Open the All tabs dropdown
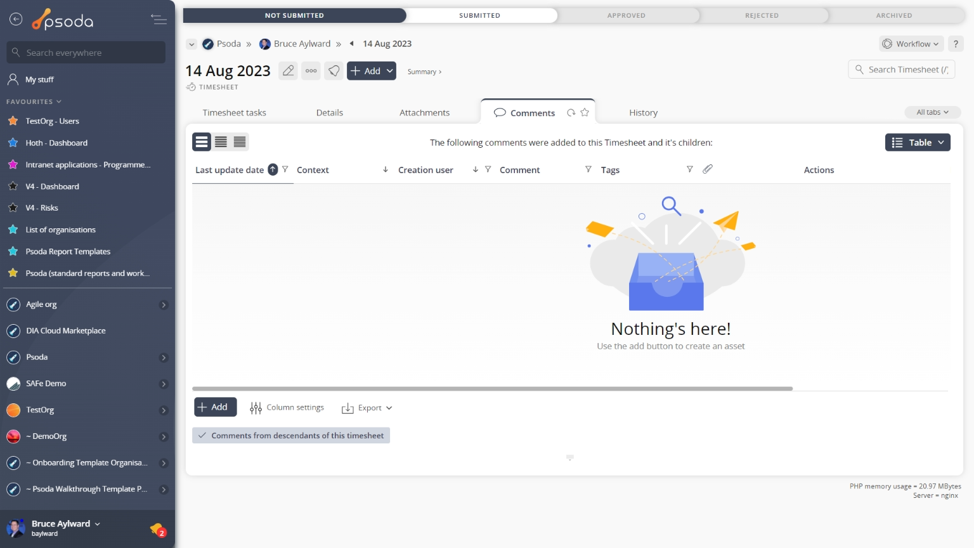Screen dimensions: 974x548 933,112
